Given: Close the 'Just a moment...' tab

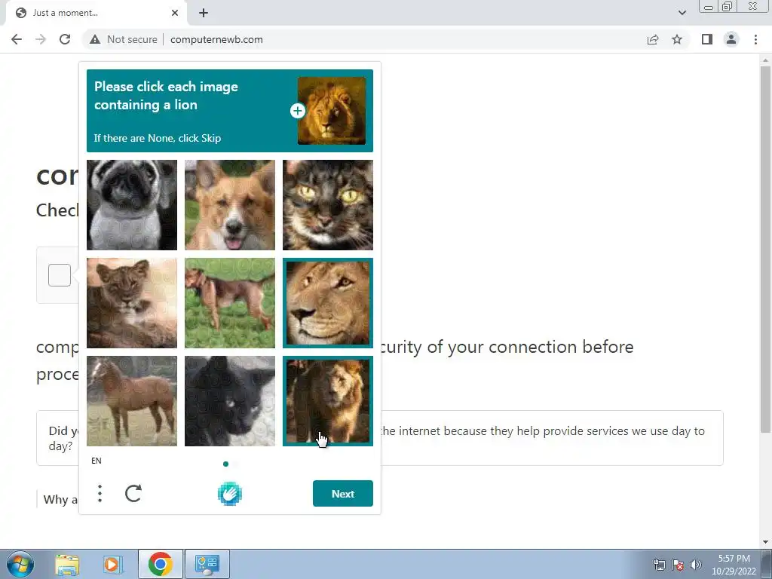Looking at the screenshot, I should (175, 13).
